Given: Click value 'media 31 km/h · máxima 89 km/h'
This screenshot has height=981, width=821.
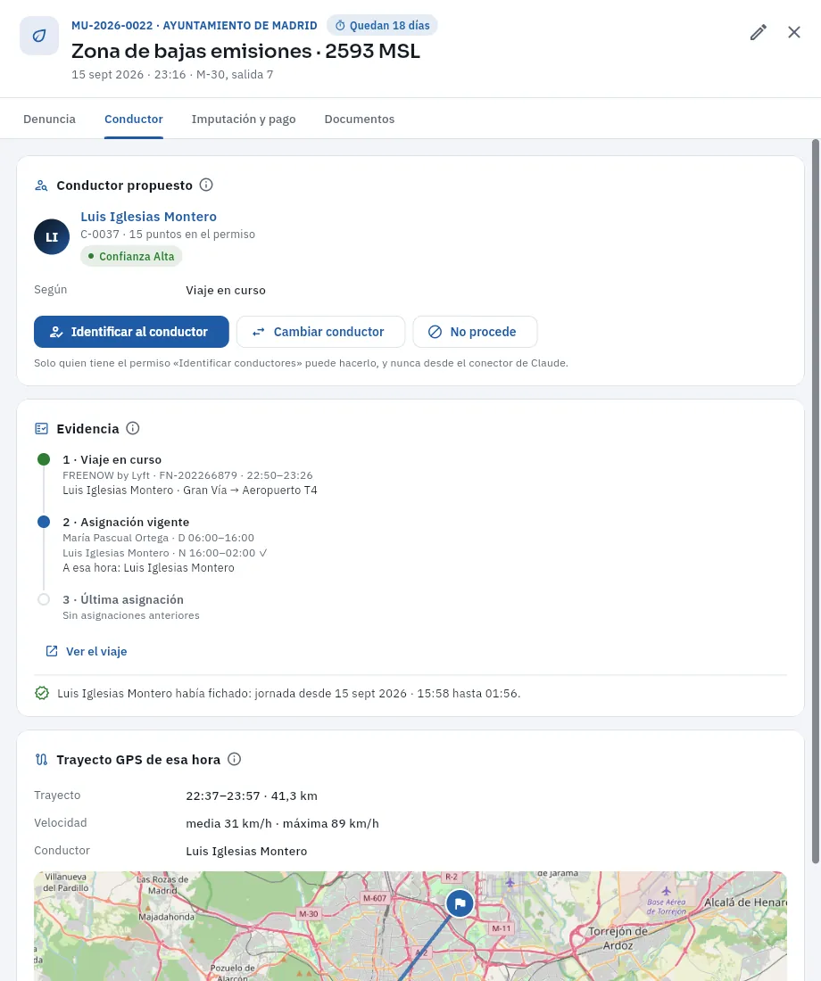Looking at the screenshot, I should pyautogui.click(x=282, y=823).
